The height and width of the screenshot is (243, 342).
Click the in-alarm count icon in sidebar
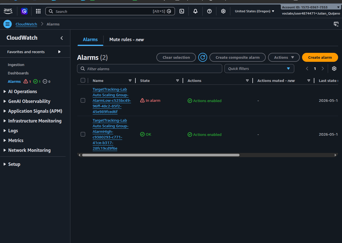click(x=26, y=81)
